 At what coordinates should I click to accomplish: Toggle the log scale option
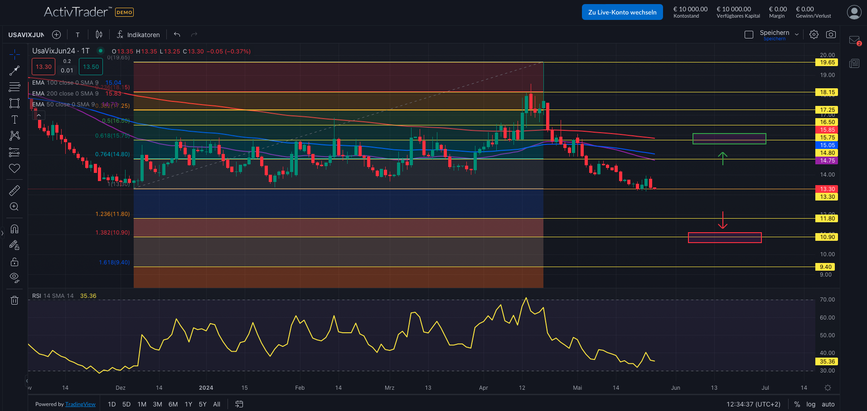811,404
